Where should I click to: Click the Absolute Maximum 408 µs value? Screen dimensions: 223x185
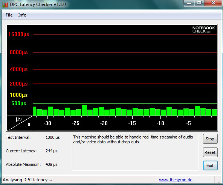[x=52, y=164]
